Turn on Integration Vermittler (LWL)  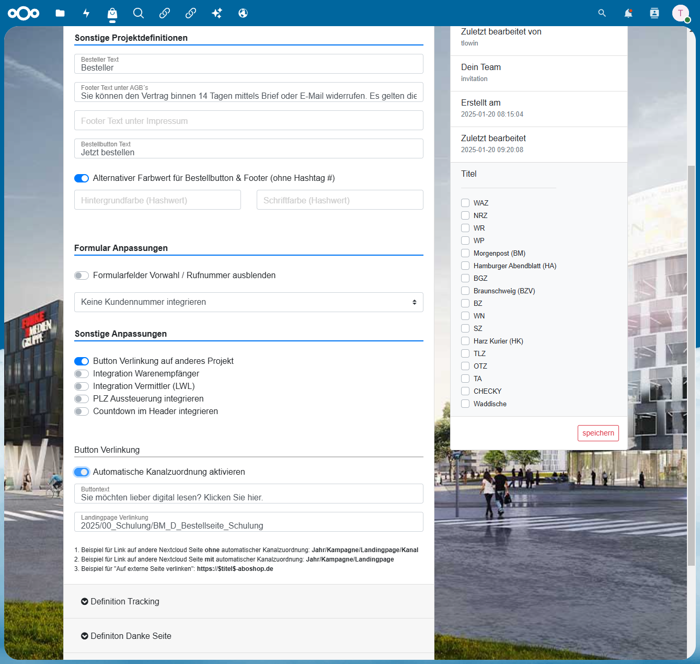82,386
